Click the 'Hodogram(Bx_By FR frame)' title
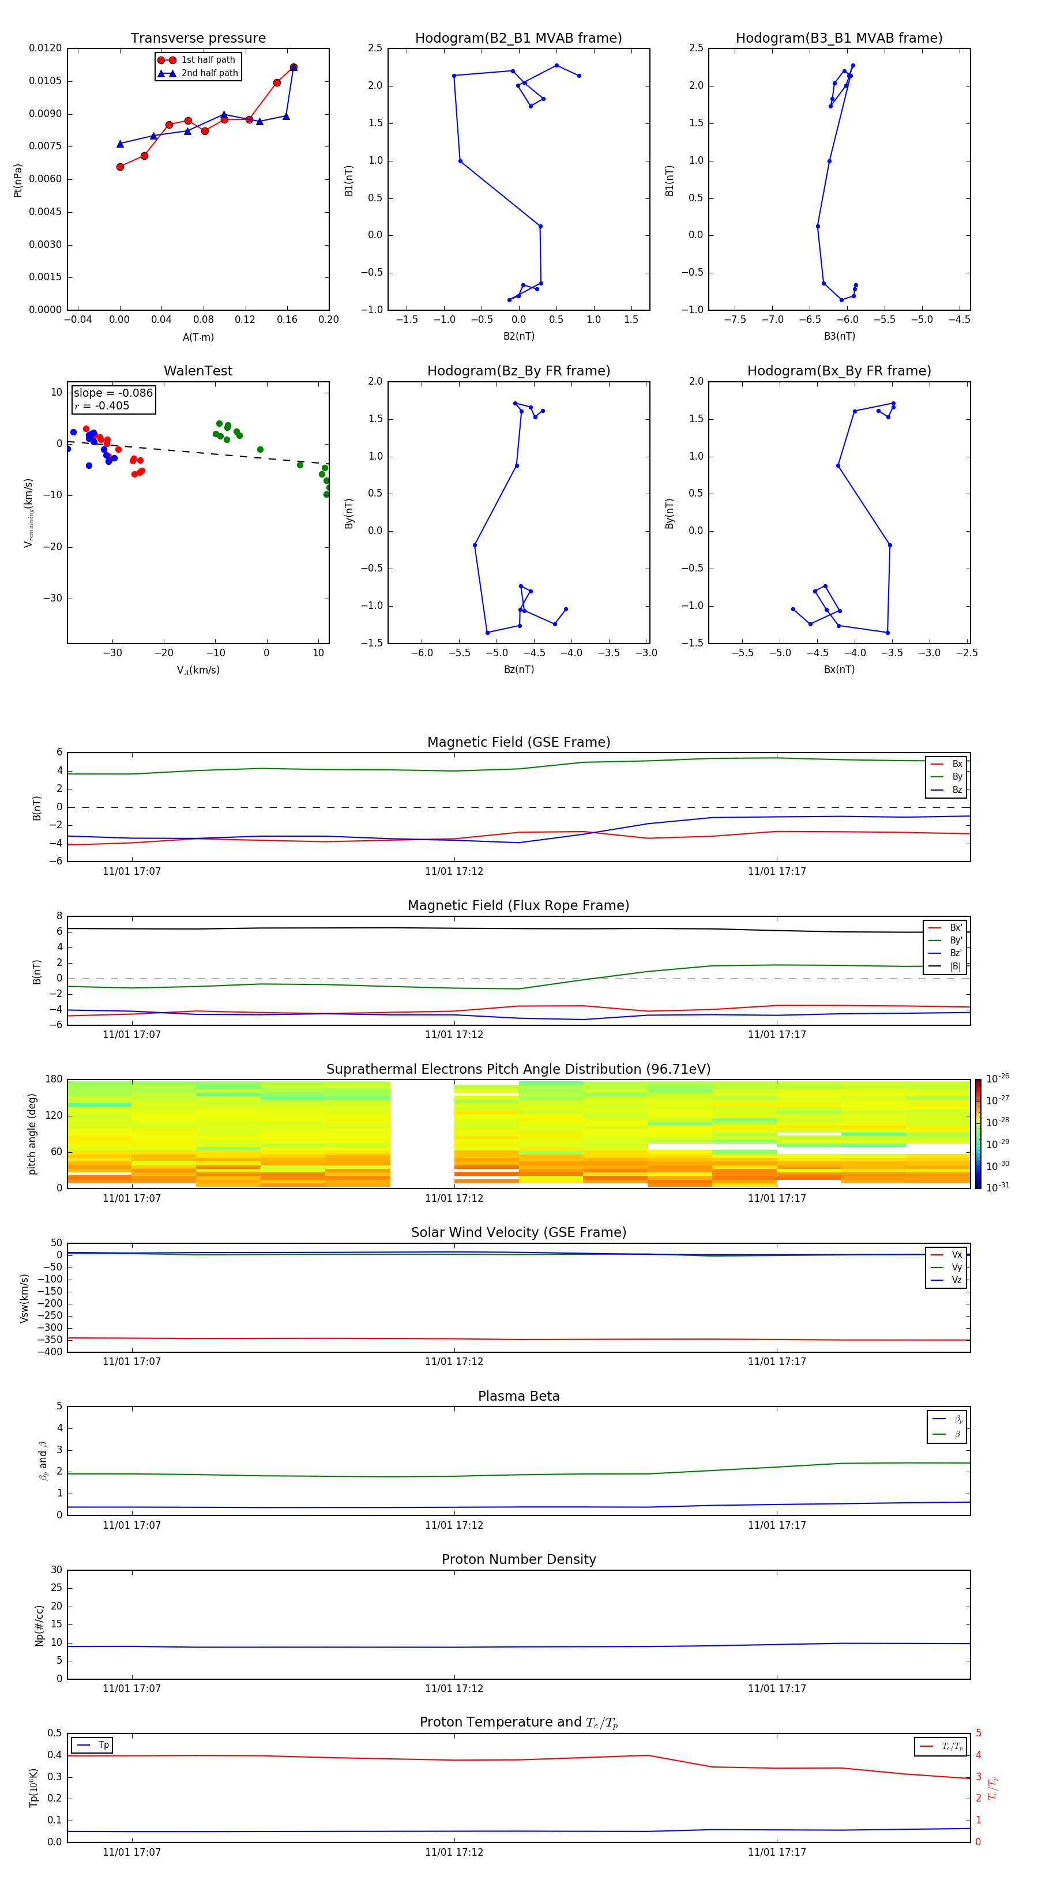The width and height of the screenshot is (1038, 1903). 839,371
